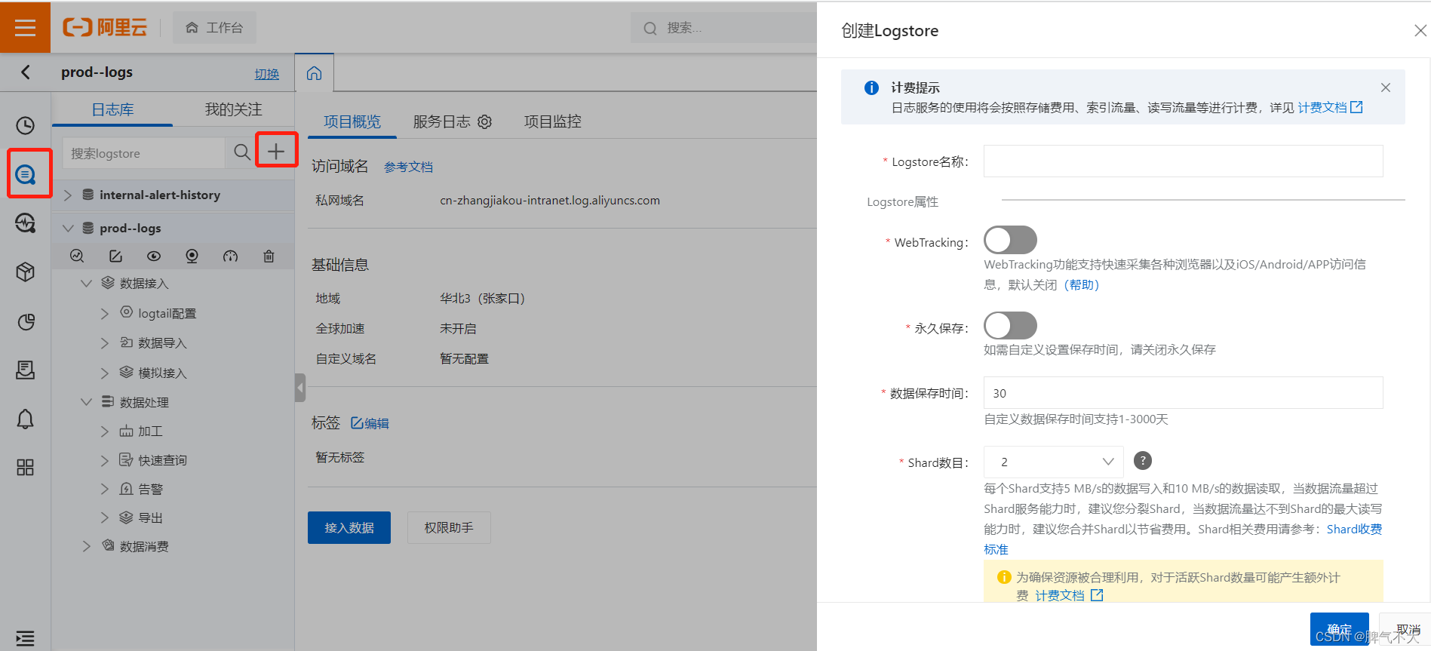Open the pie chart dashboard icon in sidebar
Screen dimensions: 1431x651
[26, 322]
